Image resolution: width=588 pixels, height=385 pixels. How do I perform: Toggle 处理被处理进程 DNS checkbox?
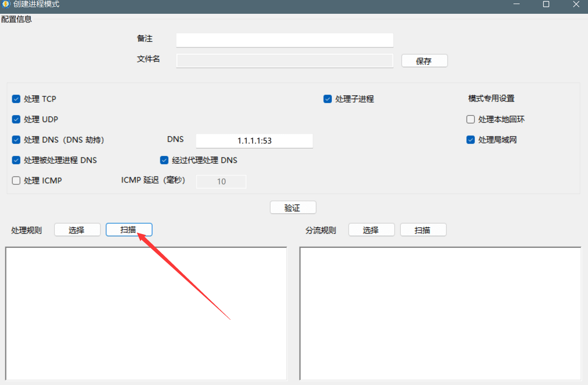16,160
